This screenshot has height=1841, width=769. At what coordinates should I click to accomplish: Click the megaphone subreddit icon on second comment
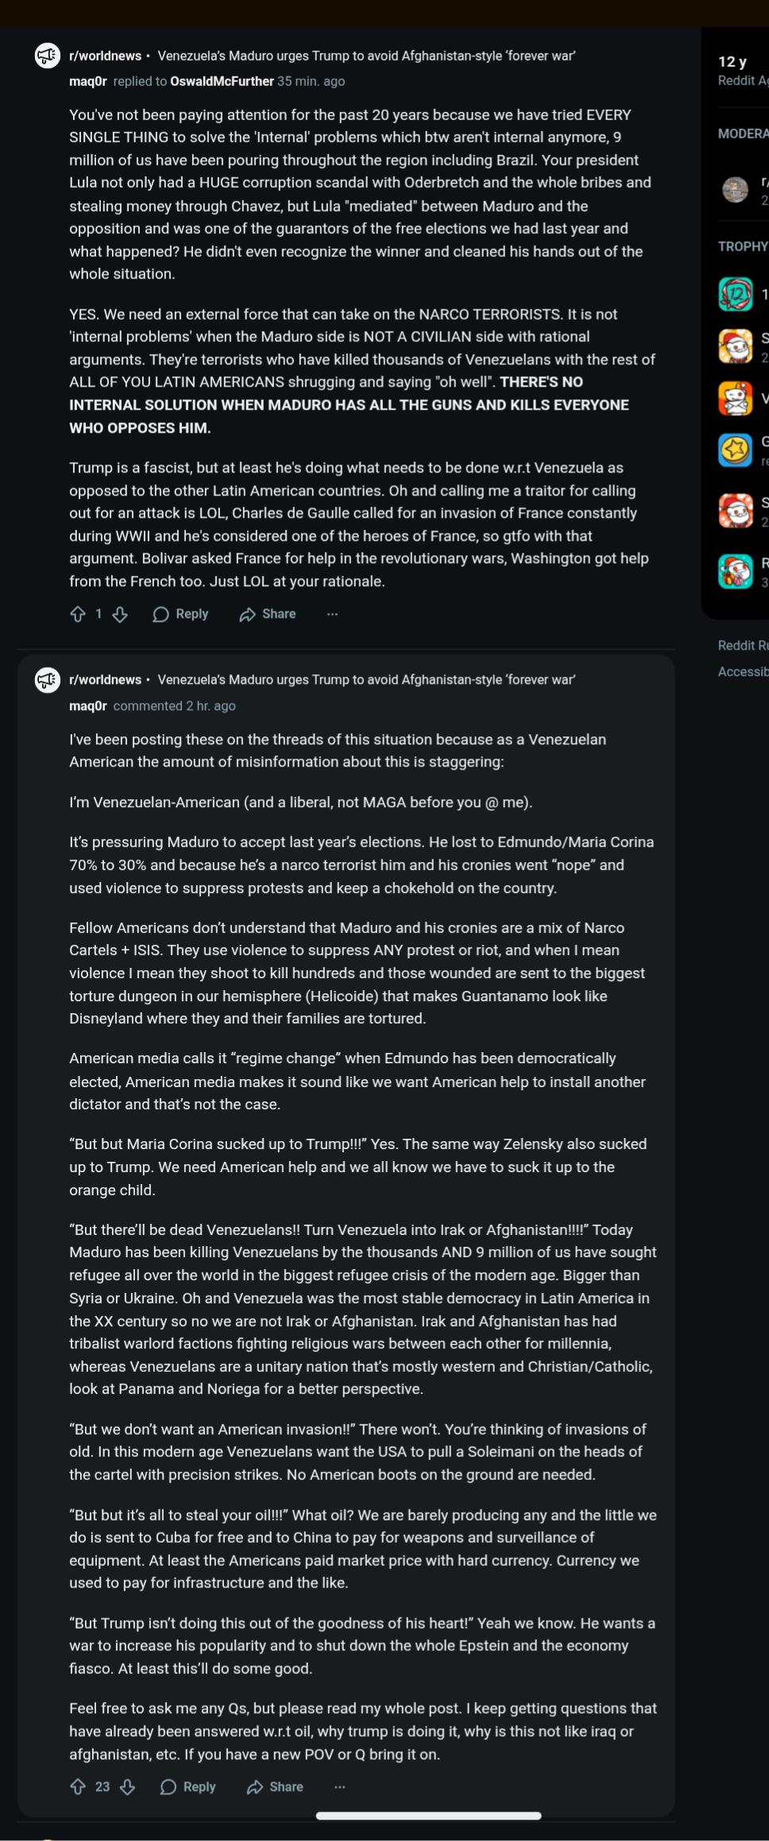(x=48, y=680)
